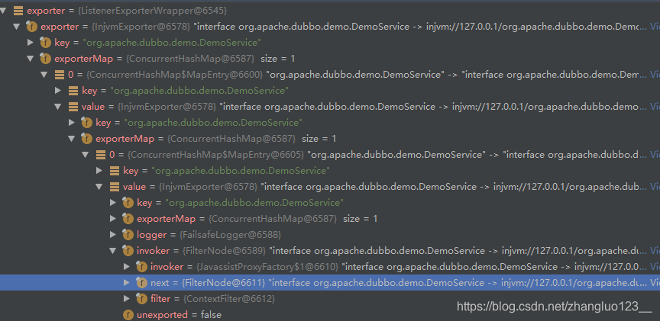Click the key entry icon under MapEntry@6600

73,91
